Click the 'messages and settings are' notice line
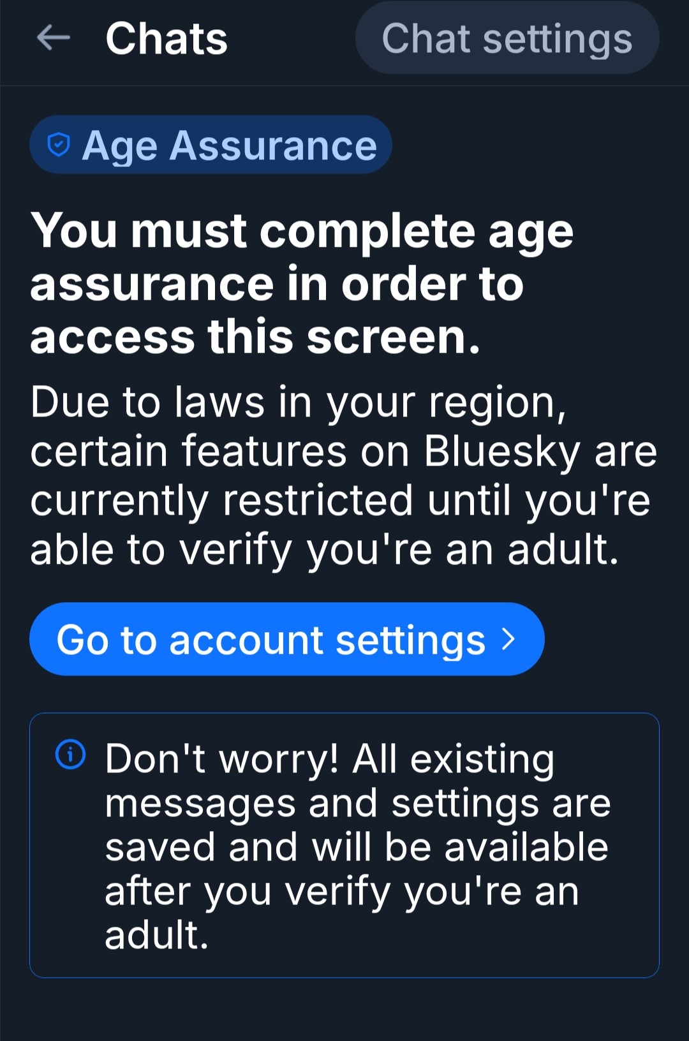This screenshot has height=1041, width=689. coord(357,803)
